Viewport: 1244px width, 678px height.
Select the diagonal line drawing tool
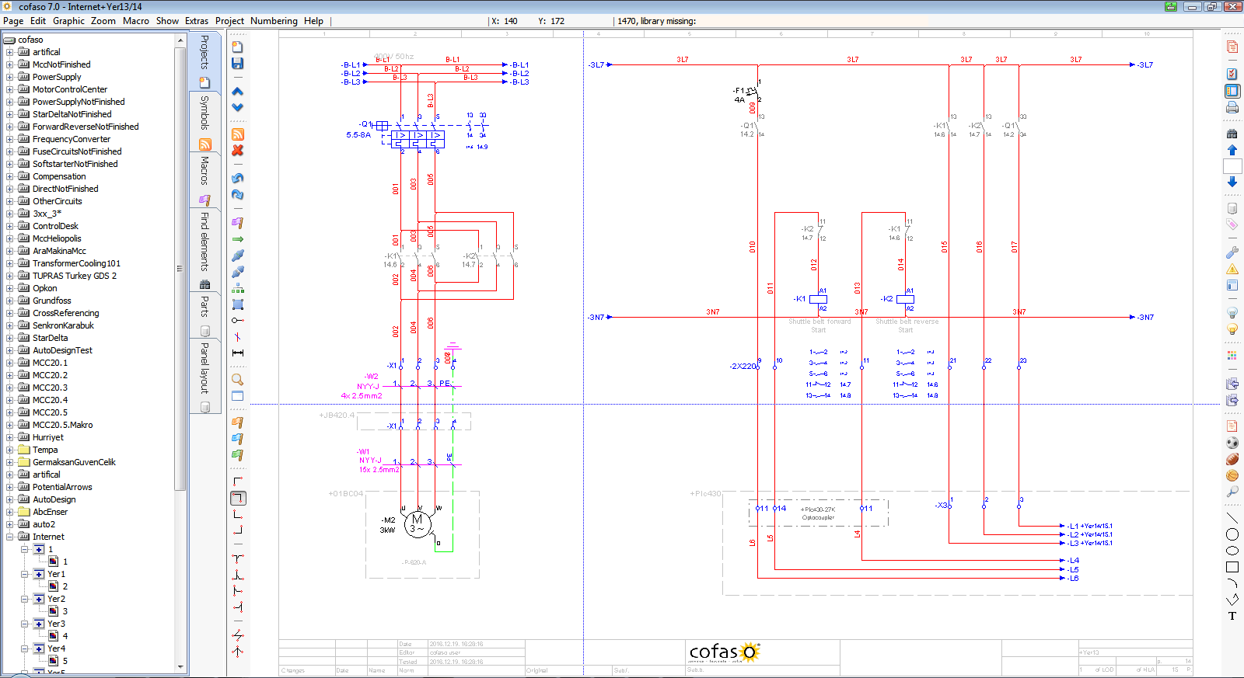[x=1232, y=517]
